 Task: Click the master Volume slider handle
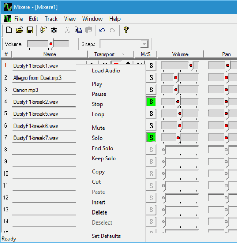click(51, 44)
